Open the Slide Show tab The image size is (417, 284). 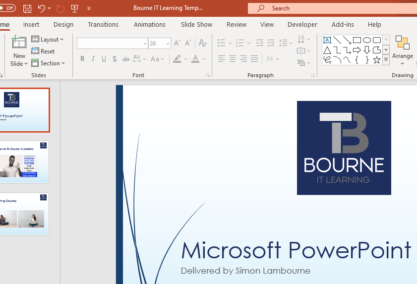(196, 25)
